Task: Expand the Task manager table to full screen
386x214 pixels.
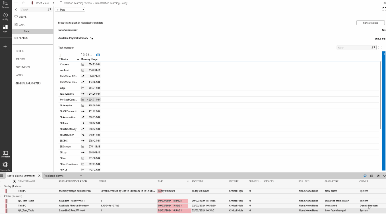Action: coord(380,47)
